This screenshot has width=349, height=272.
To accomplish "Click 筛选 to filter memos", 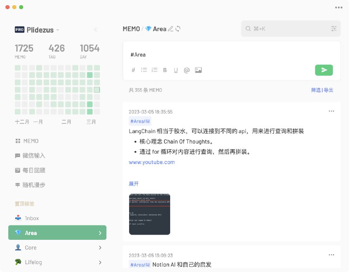I will [316, 90].
